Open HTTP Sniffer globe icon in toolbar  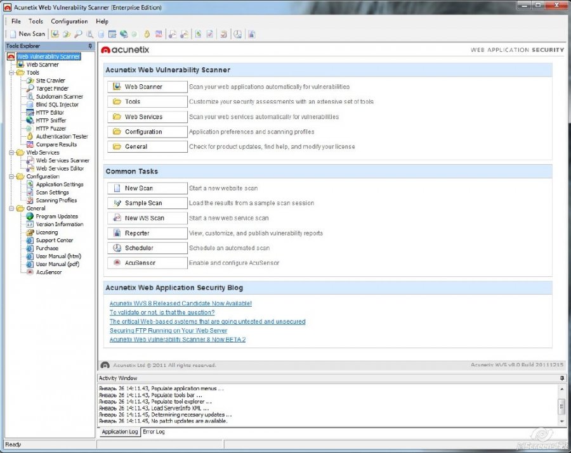coord(124,34)
